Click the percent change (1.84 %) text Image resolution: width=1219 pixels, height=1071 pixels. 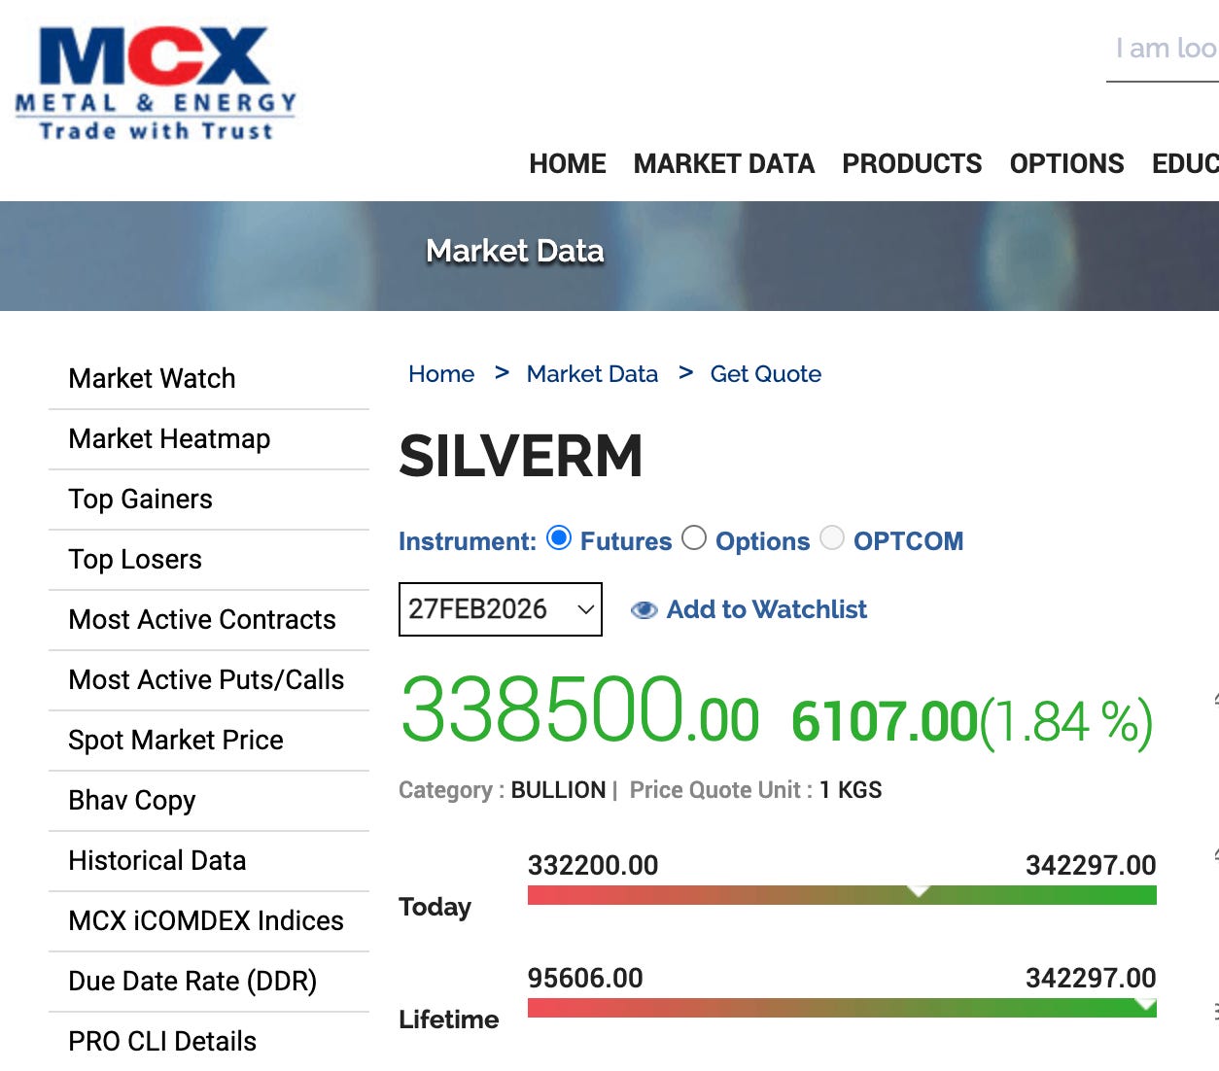[1066, 723]
